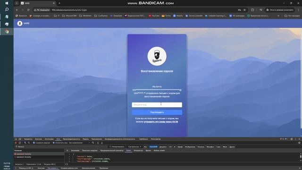Bookmark this page with the star icon

(244, 10)
